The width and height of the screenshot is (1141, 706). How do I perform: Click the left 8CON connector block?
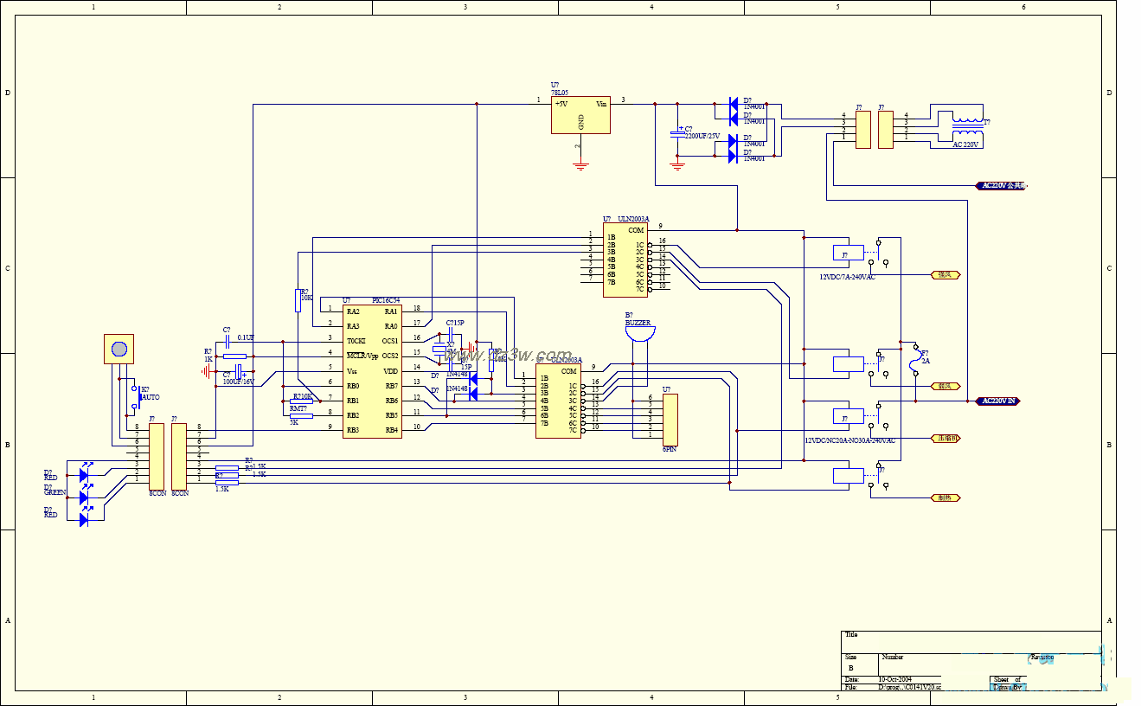pos(157,456)
